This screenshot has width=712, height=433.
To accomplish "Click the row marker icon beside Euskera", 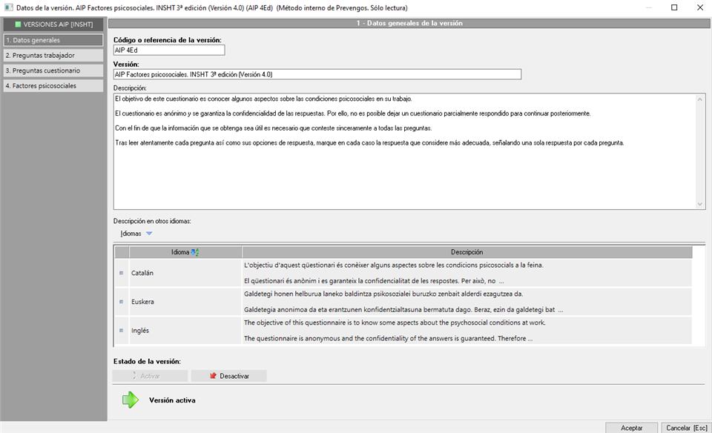I will point(121,302).
